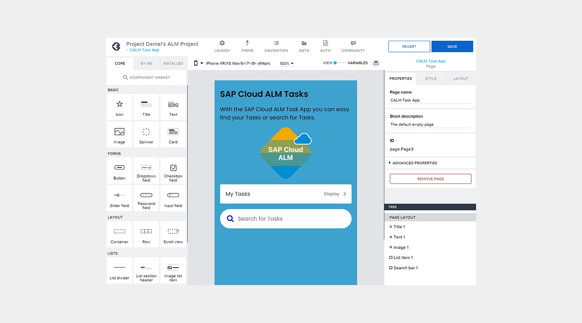Viewport: 582px width, 323px height.
Task: Select the Input field component
Action: 173,198
